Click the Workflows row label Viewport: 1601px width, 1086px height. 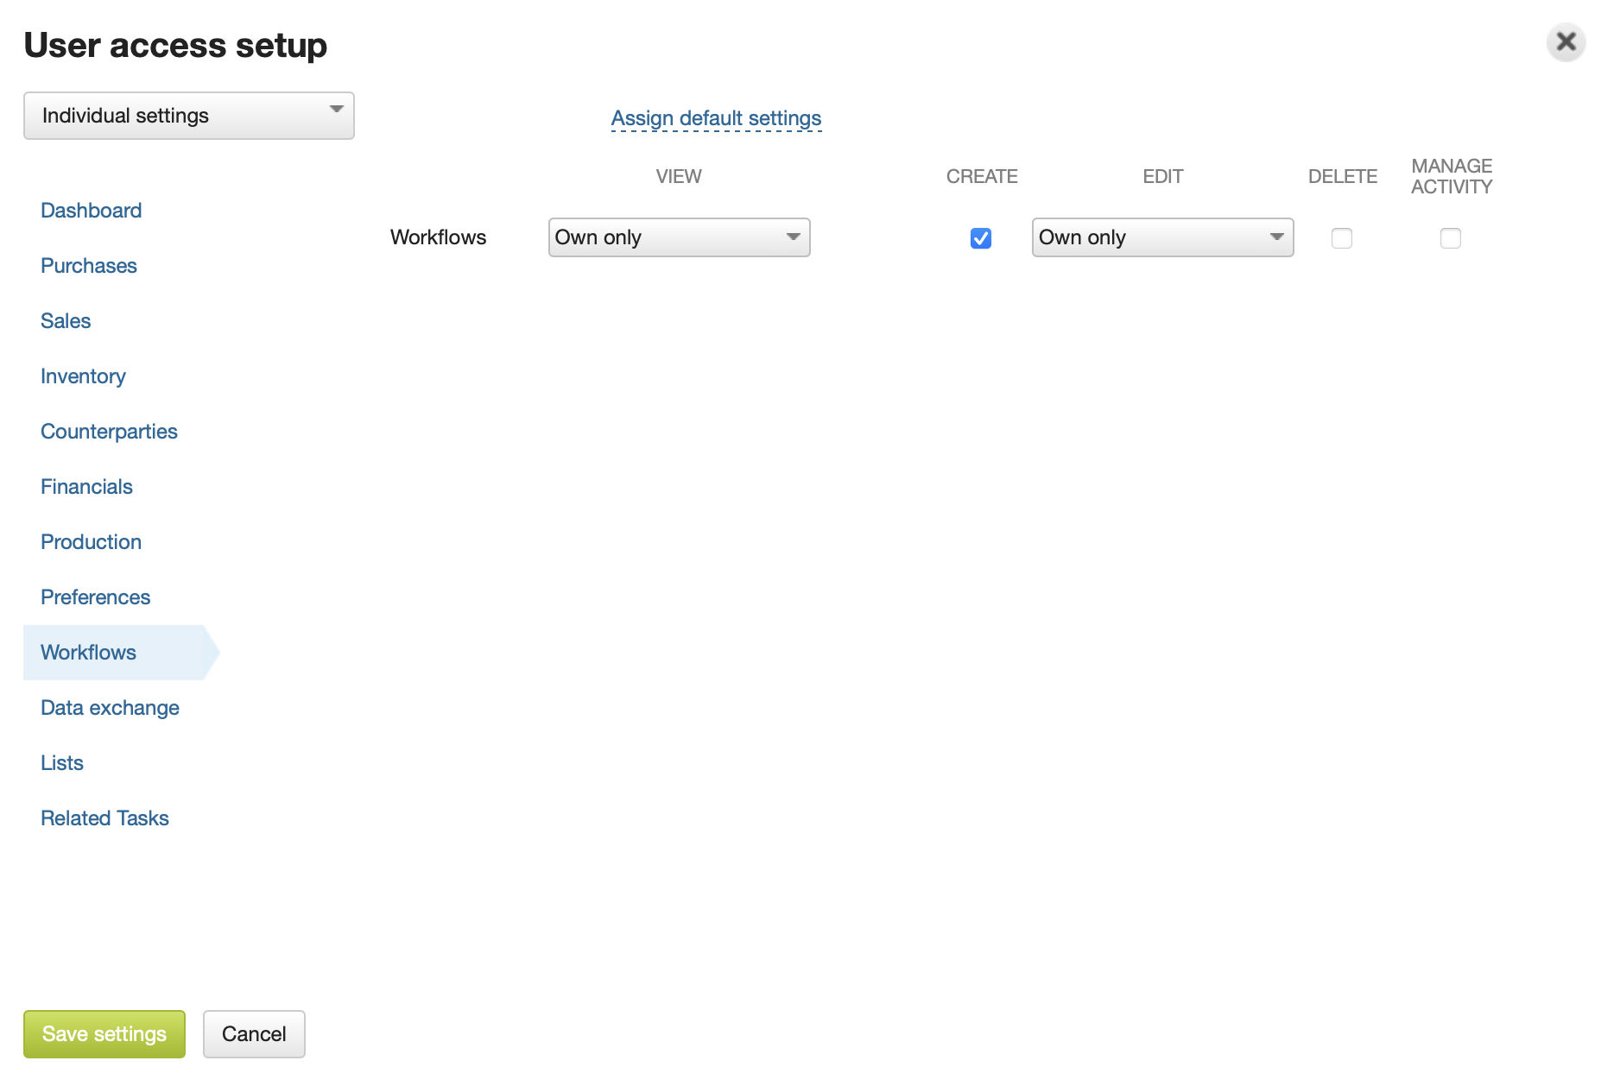point(438,237)
